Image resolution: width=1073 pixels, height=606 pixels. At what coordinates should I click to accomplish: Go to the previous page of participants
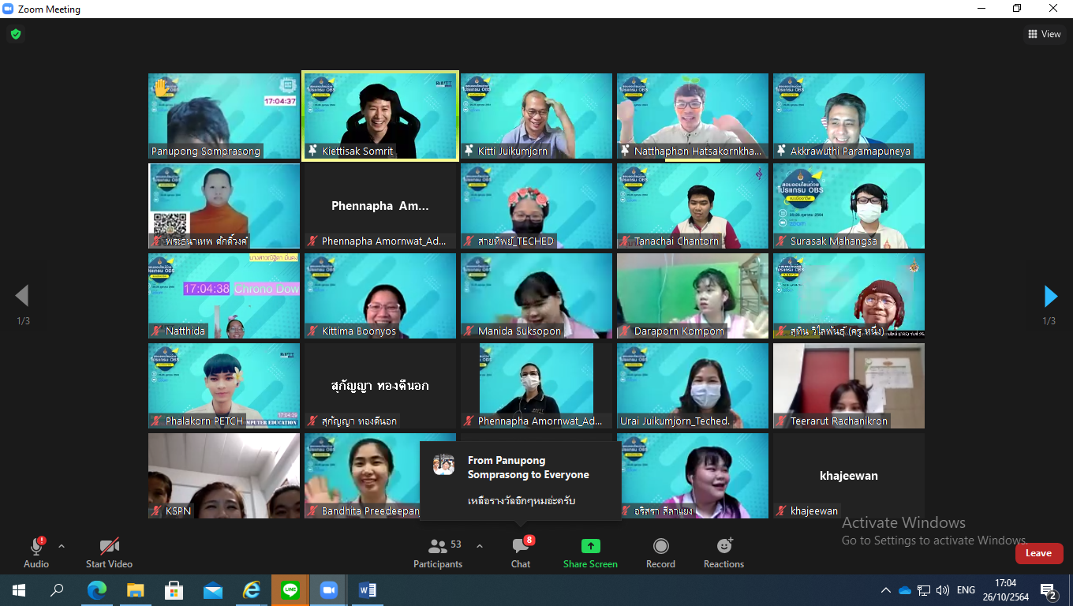tap(22, 296)
